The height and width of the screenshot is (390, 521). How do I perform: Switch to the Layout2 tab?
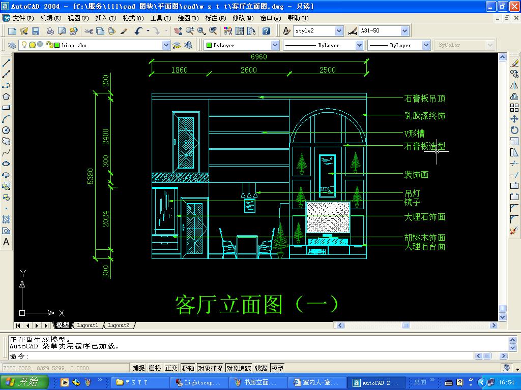pos(119,326)
